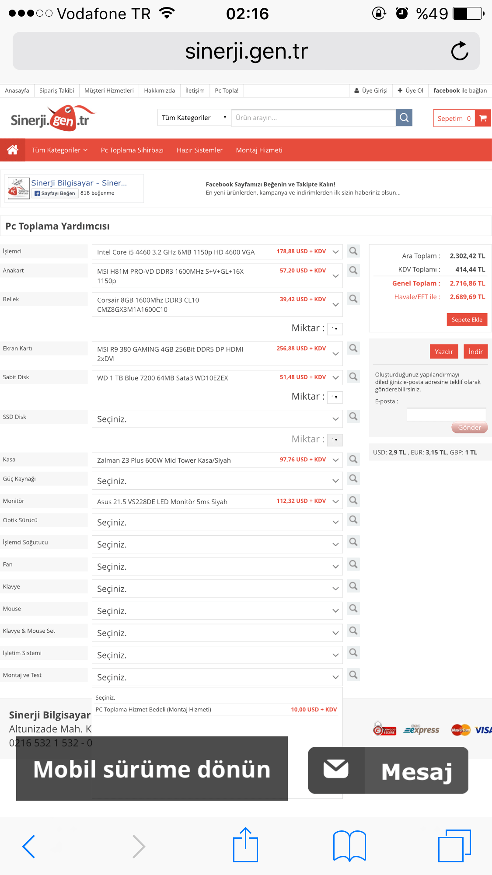Viewport: 492px width, 875px height.
Task: Click the Sayfayı Beğen Facebook button
Action: (55, 193)
